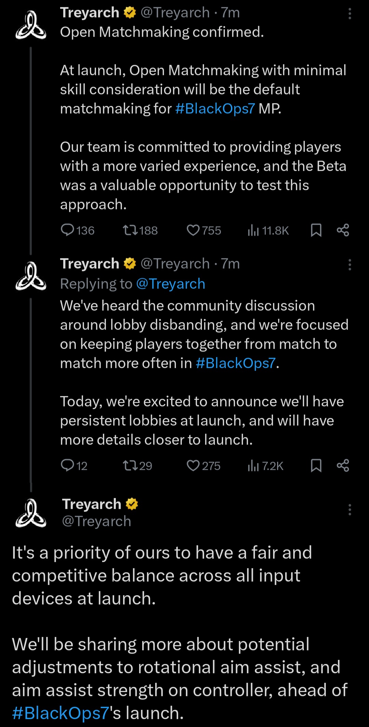The height and width of the screenshot is (727, 369).
Task: Open more options for lobby disbanding reply
Action: (x=350, y=265)
